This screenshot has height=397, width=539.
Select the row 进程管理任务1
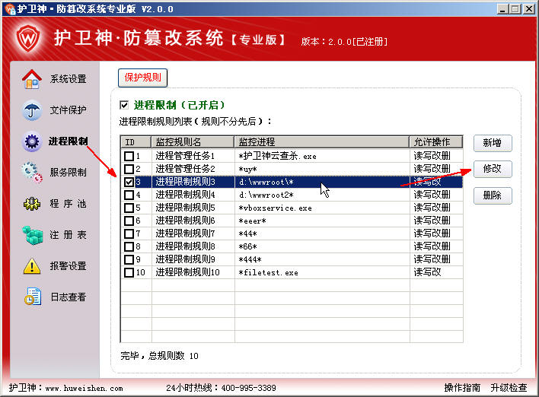(x=292, y=156)
